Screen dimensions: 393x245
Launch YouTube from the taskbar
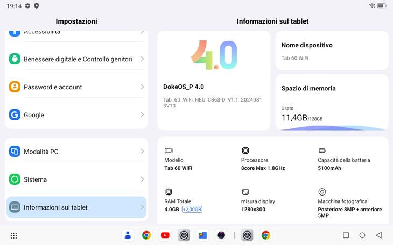point(165,235)
